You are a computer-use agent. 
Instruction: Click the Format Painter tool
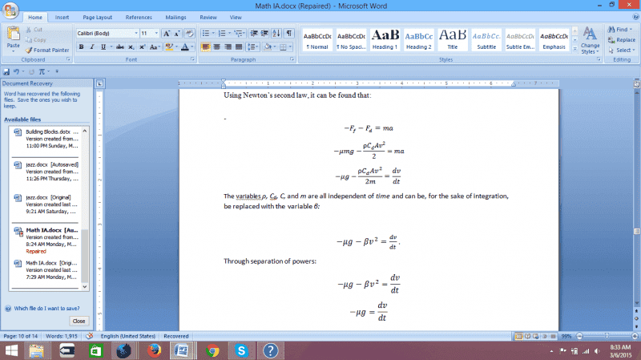click(47, 50)
